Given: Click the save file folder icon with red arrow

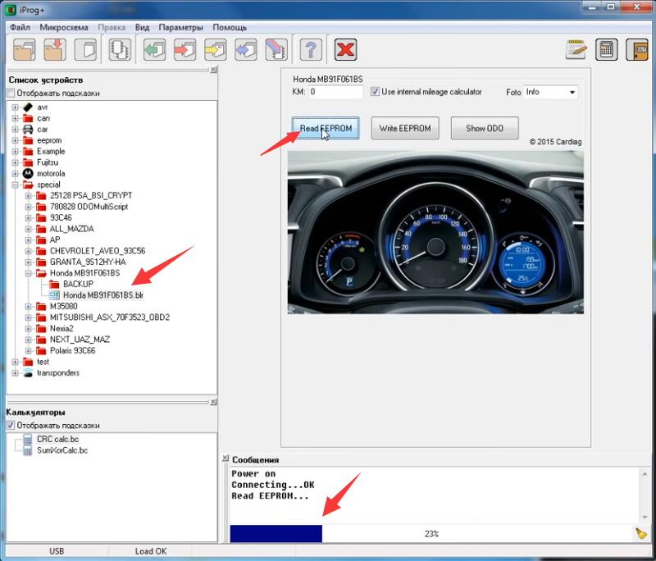Looking at the screenshot, I should (55, 50).
